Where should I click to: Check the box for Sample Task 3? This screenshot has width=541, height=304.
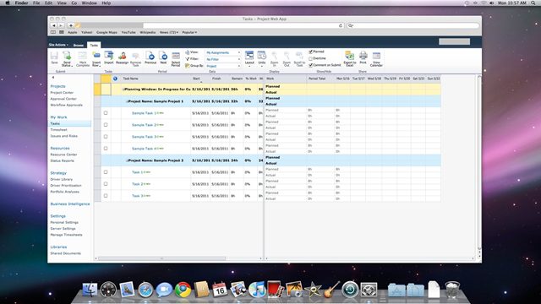[x=106, y=137]
